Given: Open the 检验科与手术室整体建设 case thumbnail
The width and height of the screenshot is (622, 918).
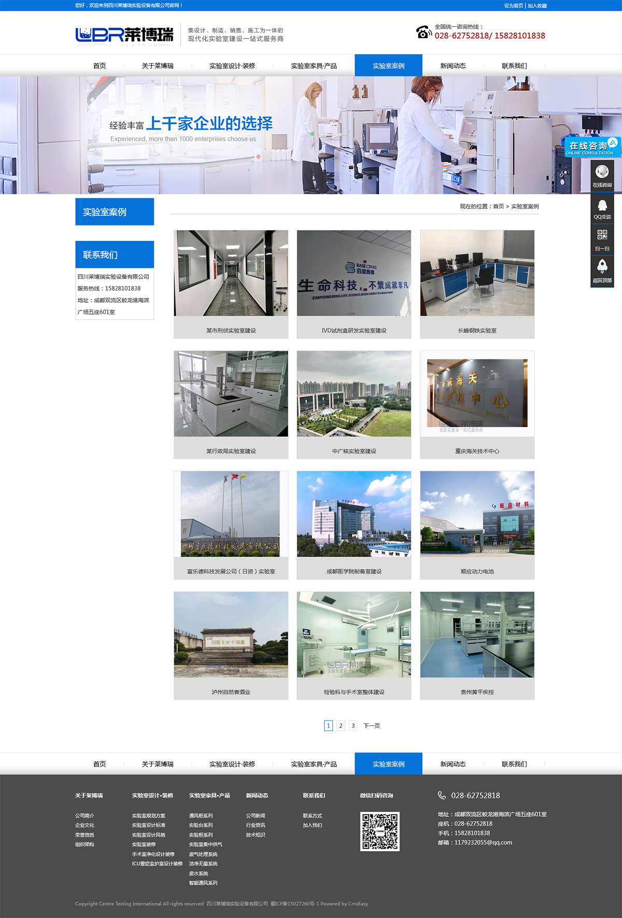Looking at the screenshot, I should 354,635.
